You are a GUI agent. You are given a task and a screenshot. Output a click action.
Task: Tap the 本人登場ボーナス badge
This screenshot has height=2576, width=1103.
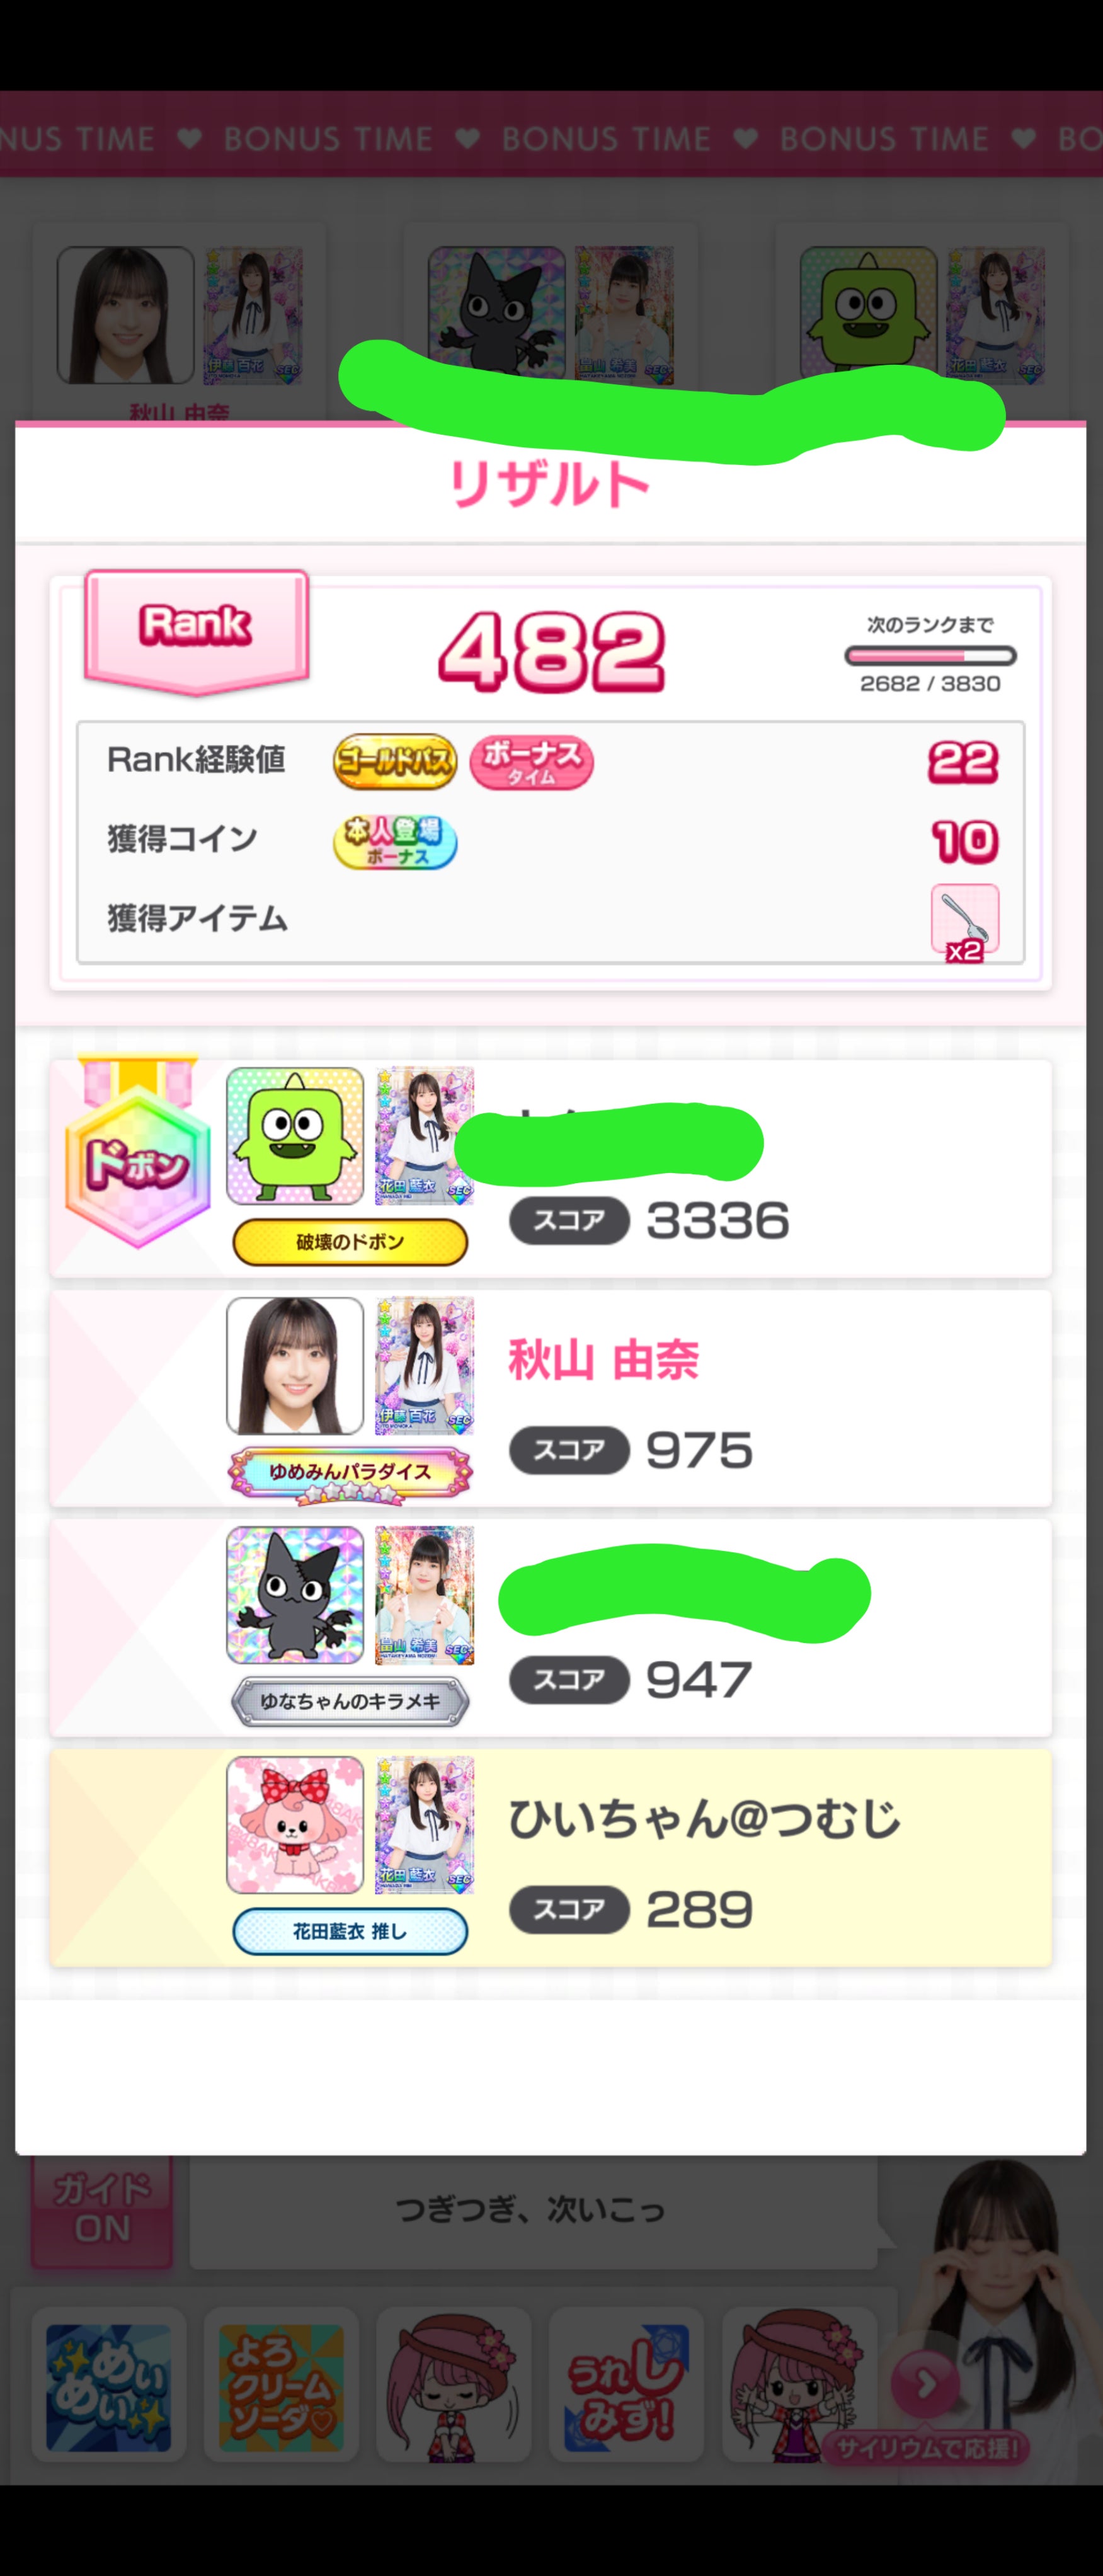tap(395, 842)
